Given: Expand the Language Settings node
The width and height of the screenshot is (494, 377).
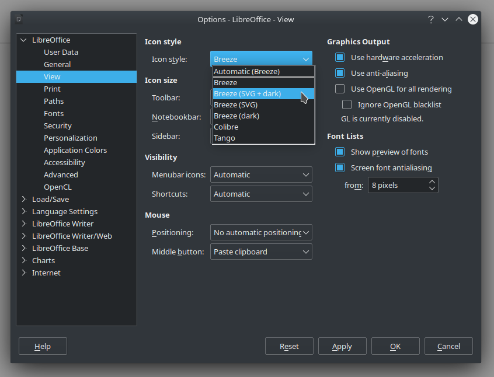Looking at the screenshot, I should tap(23, 211).
